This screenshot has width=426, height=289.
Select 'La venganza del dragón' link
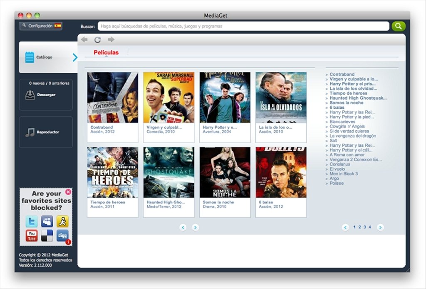353,136
